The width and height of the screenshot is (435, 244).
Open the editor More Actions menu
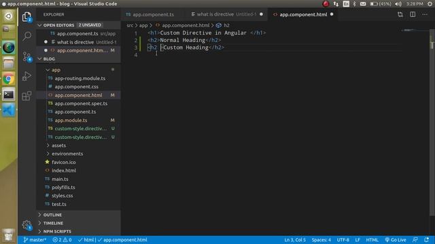pyautogui.click(x=425, y=14)
